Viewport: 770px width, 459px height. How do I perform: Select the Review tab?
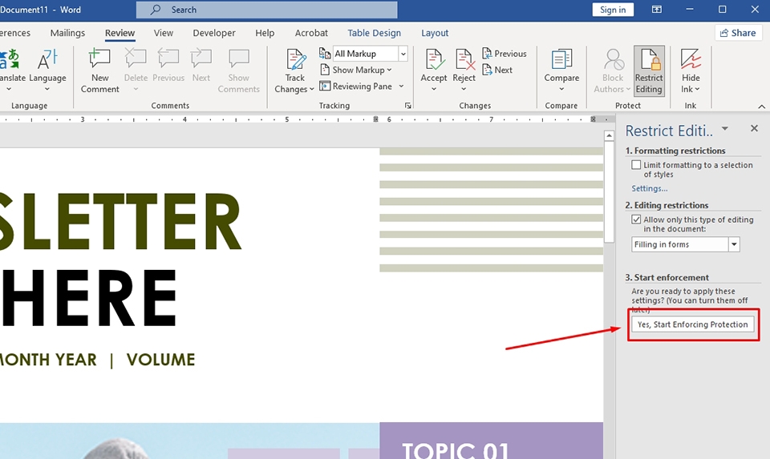click(120, 33)
